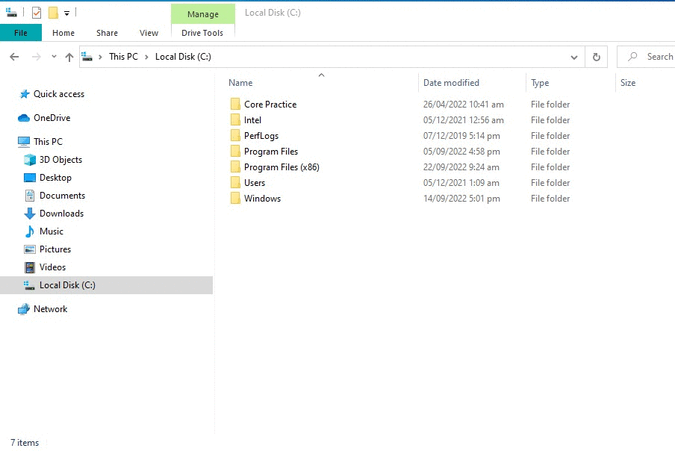Open the Customize Quick Access Toolbar dropdown

[66, 13]
